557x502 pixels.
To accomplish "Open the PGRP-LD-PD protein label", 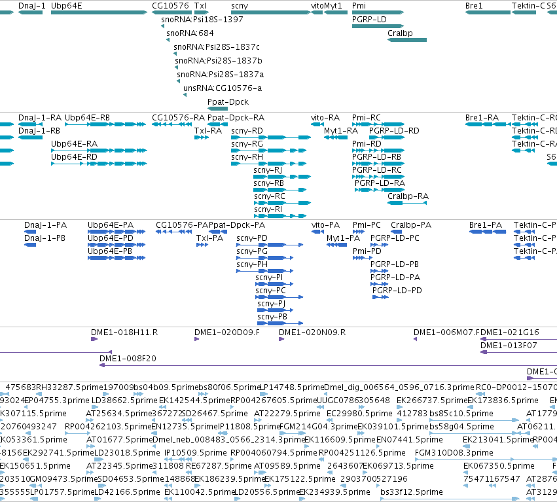I will coord(397,291).
